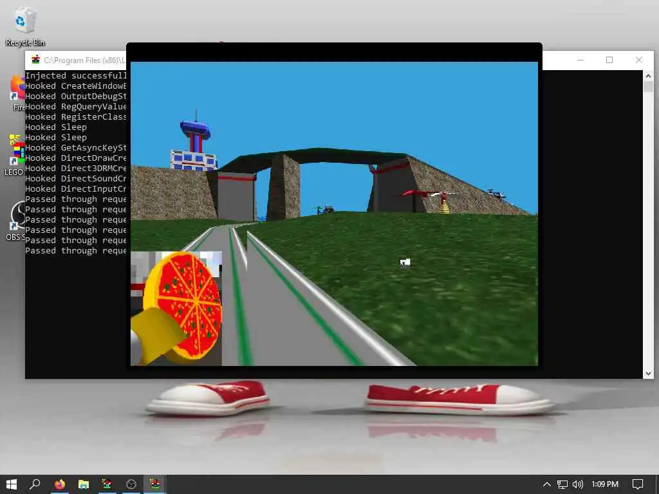Select the partly hidden Firefox desktop shortcut
Image resolution: width=659 pixels, height=494 pixels.
pos(17,93)
